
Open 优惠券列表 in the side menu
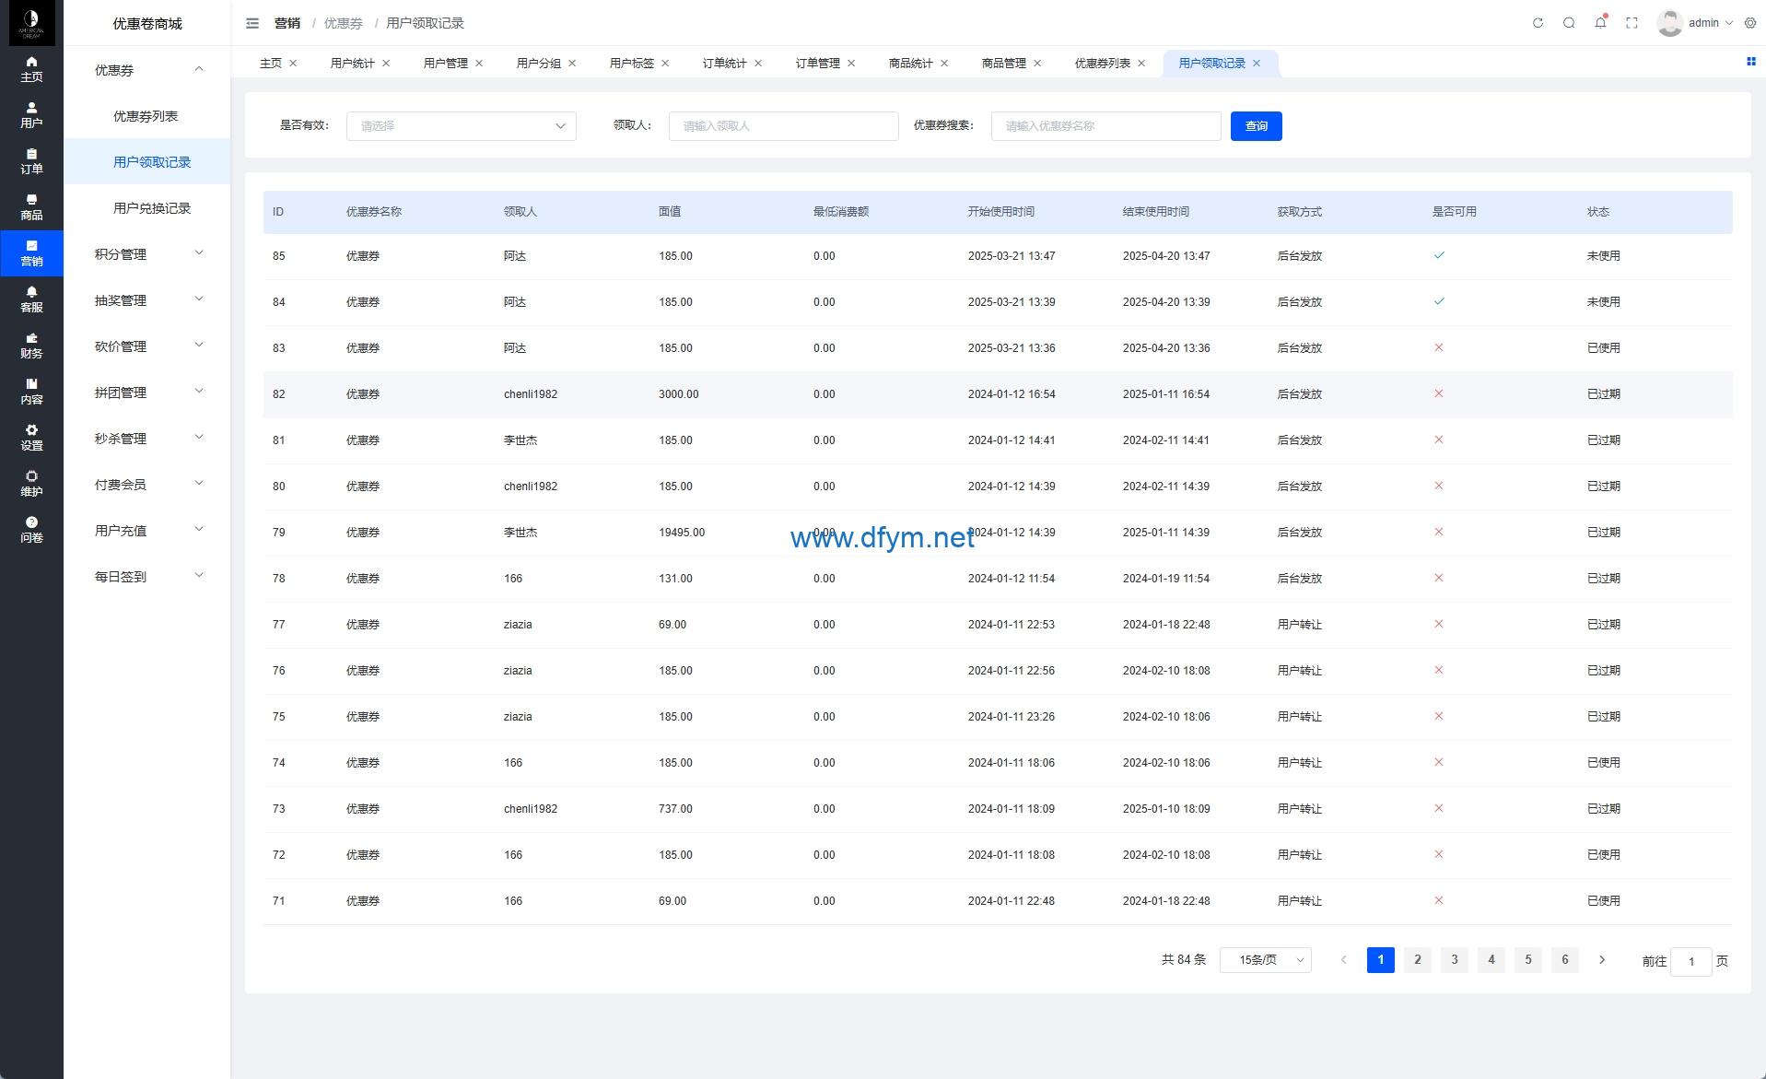(146, 116)
